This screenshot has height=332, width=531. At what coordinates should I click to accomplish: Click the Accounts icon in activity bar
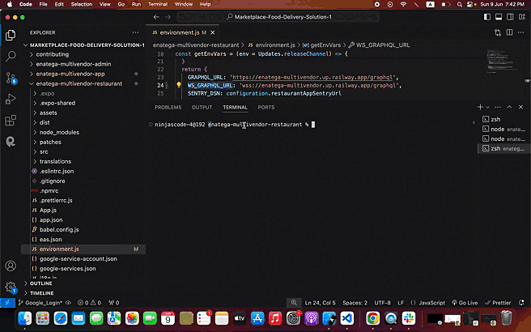pyautogui.click(x=11, y=266)
